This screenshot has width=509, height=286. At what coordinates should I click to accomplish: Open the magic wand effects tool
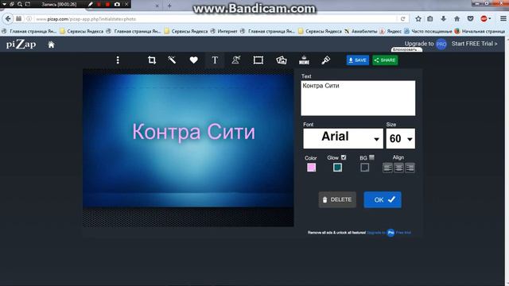click(x=172, y=60)
